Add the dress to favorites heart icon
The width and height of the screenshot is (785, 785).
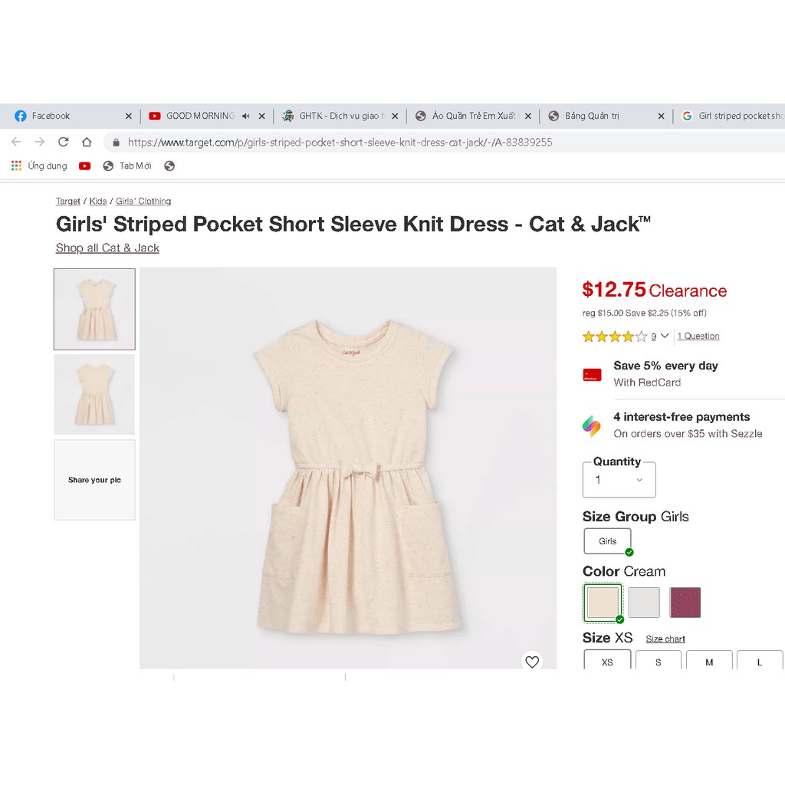coord(532,662)
